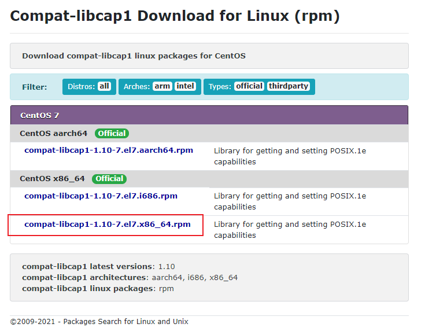The width and height of the screenshot is (425, 331).
Task: Click the footer 'Packages Search for Linux and Unix'
Action: (x=126, y=322)
